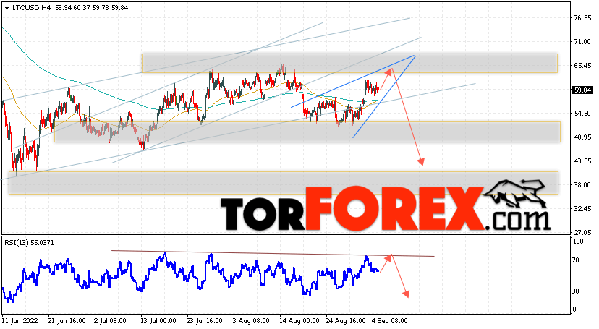The image size is (599, 329).
Task: Click the LTCUSD,H4 symbol label
Action: 32,8
